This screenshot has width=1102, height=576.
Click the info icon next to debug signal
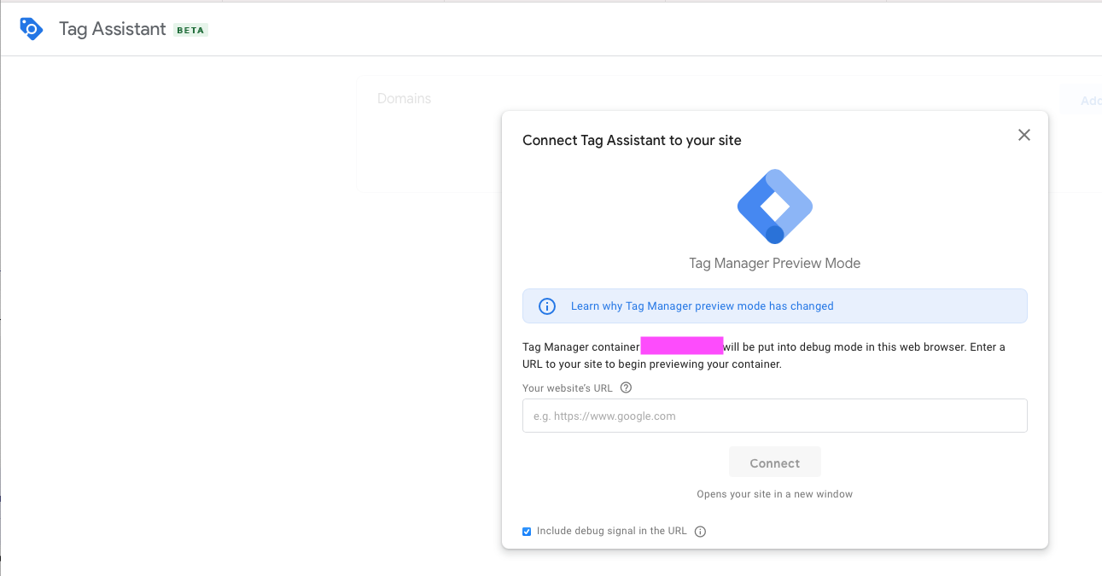tap(700, 532)
